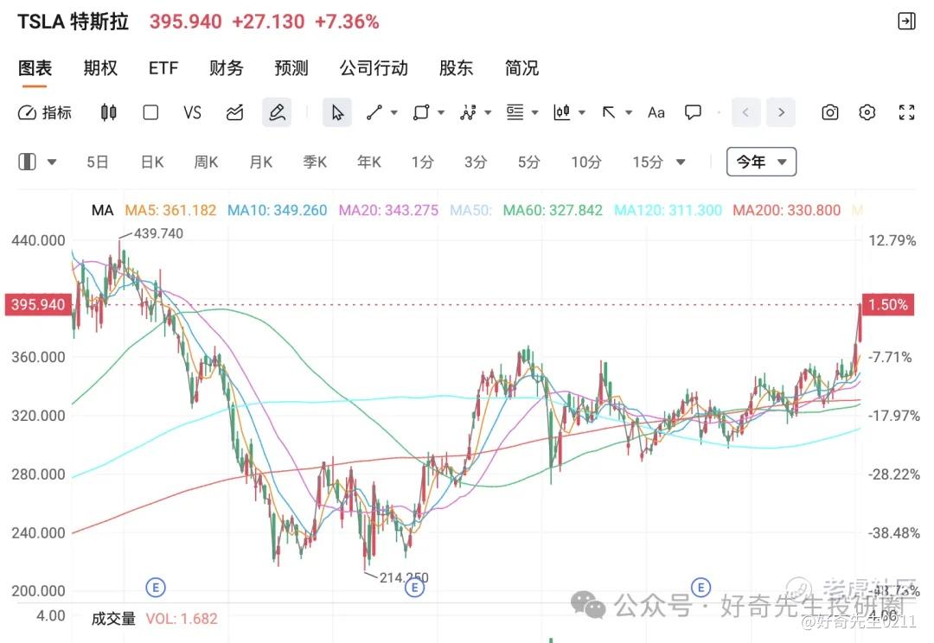
Task: Enter fullscreen chart mode
Action: [906, 112]
